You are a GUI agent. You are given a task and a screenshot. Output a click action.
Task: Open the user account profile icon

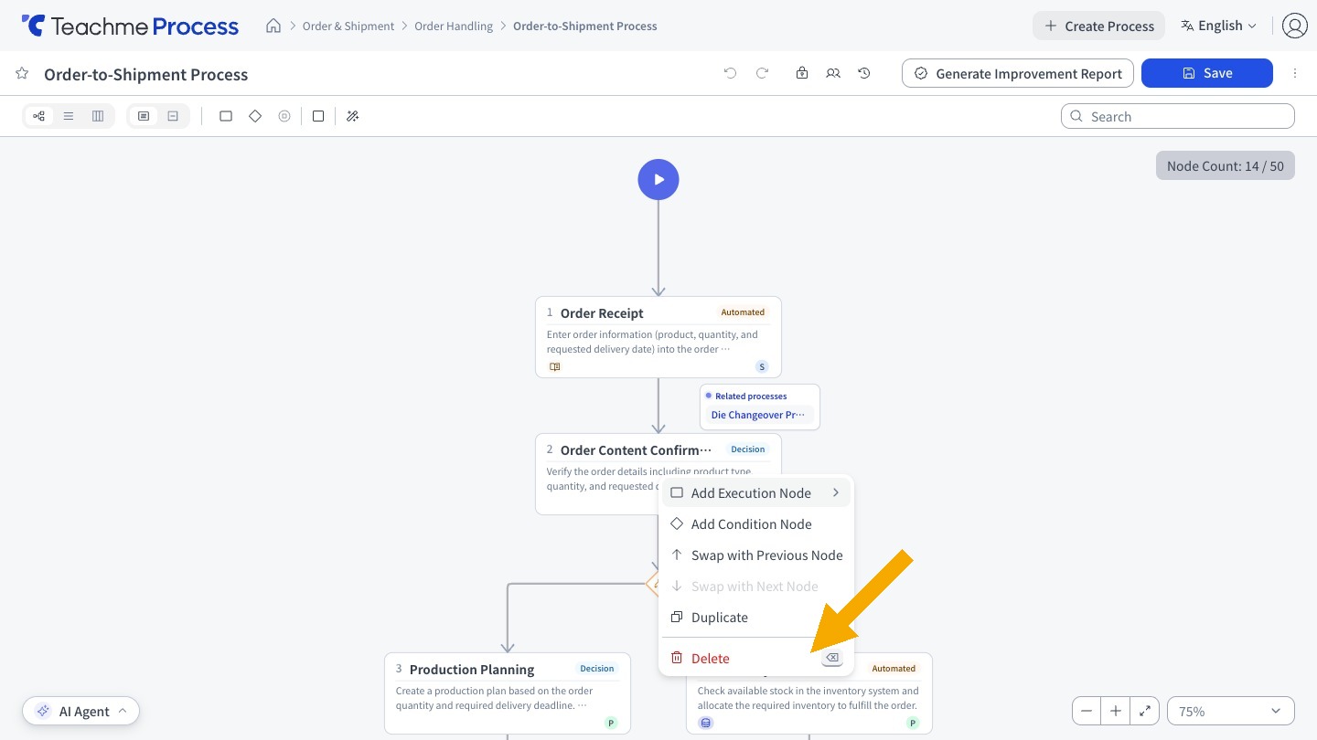tap(1294, 26)
